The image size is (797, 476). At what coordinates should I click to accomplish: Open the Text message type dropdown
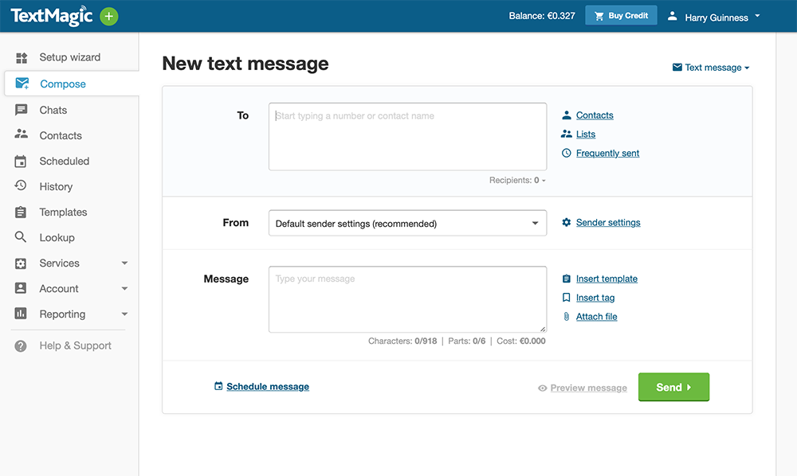pyautogui.click(x=711, y=68)
